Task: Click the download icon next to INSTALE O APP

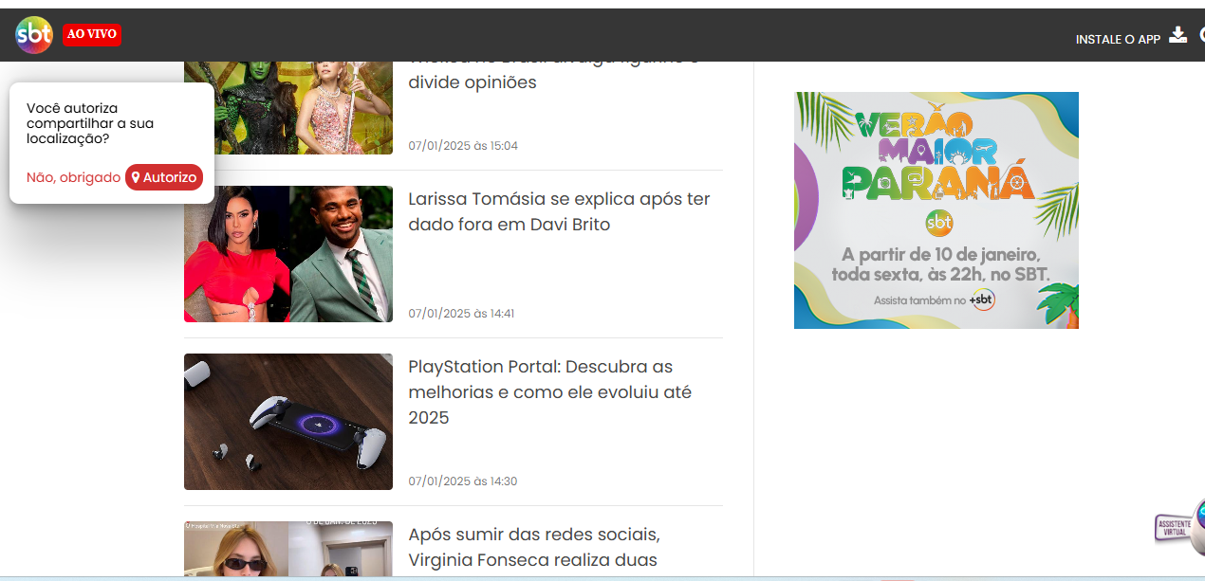Action: coord(1177,35)
